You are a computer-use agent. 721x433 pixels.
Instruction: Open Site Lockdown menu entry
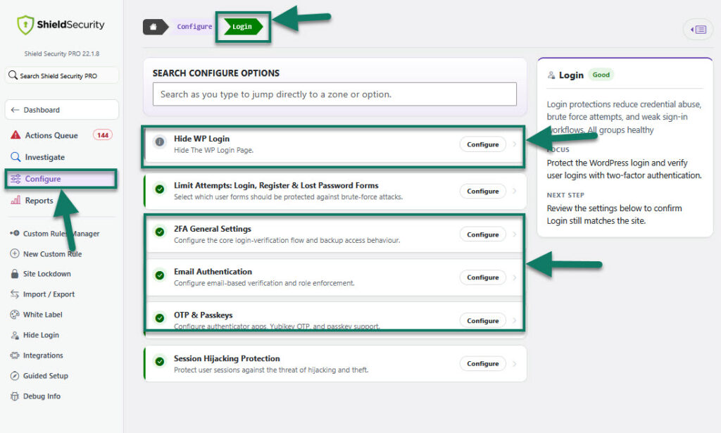pyautogui.click(x=47, y=274)
